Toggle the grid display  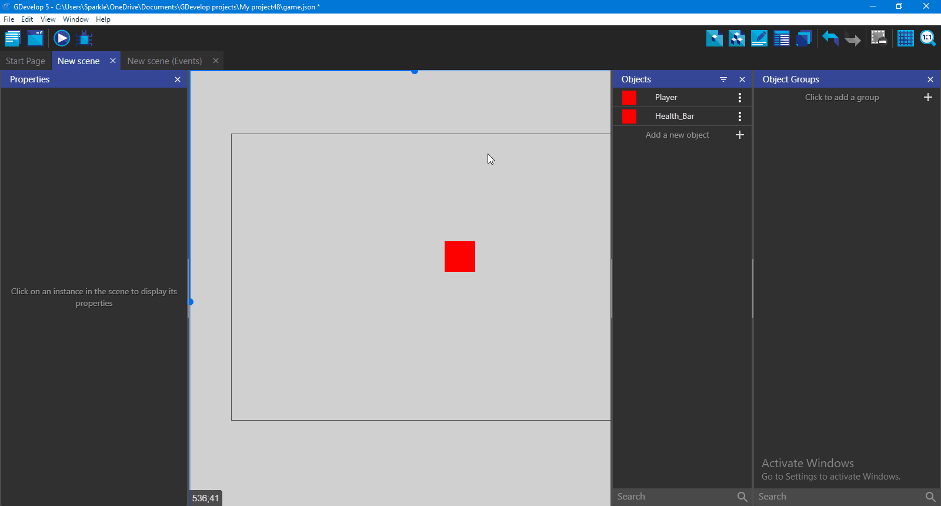click(x=905, y=39)
